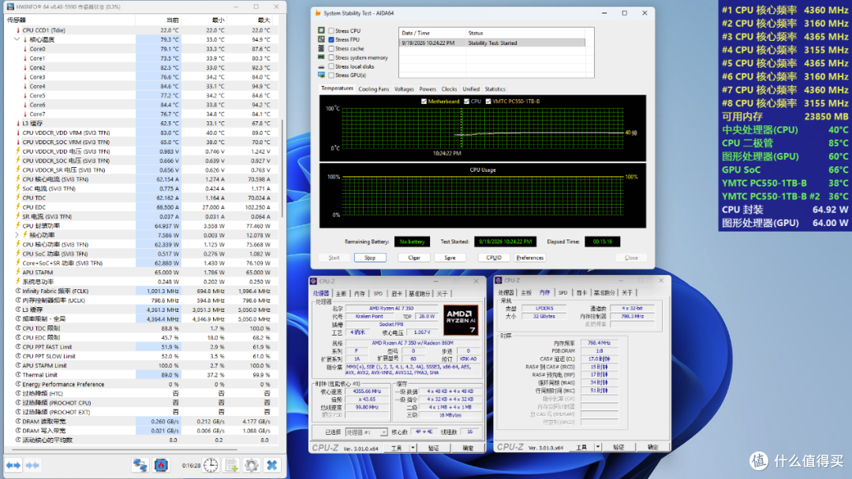Enable Stress system memory checkbox

(331, 58)
